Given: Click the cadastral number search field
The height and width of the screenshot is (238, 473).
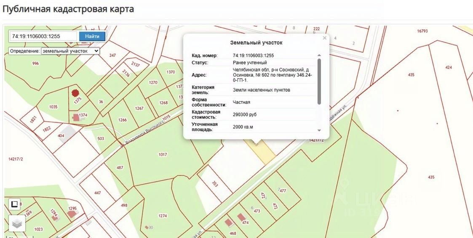Looking at the screenshot, I should [x=43, y=36].
